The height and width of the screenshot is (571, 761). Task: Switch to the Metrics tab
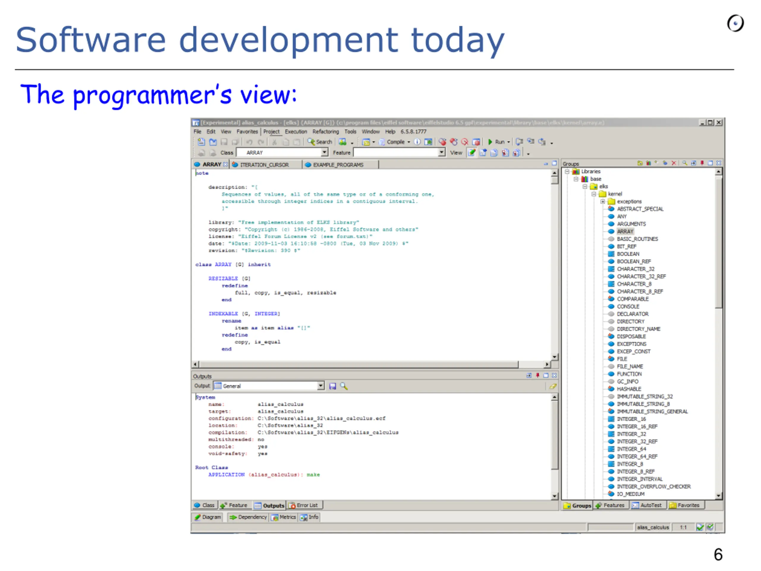pyautogui.click(x=284, y=517)
